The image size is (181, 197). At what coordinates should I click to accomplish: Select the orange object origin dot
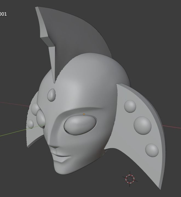[84, 114]
